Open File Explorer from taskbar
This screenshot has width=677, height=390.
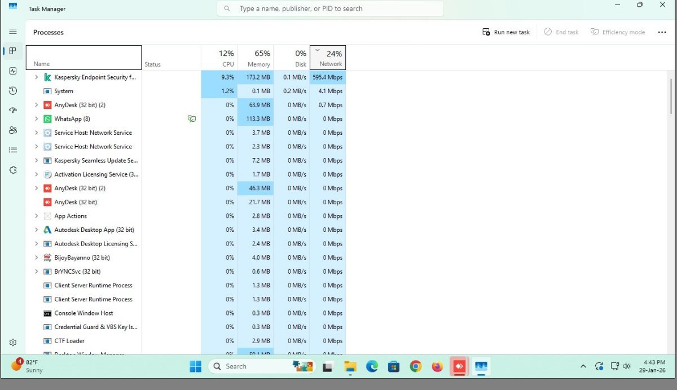[x=350, y=366]
